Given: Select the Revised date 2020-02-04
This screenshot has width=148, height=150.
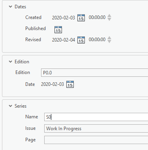Looking at the screenshot, I should (64, 40).
